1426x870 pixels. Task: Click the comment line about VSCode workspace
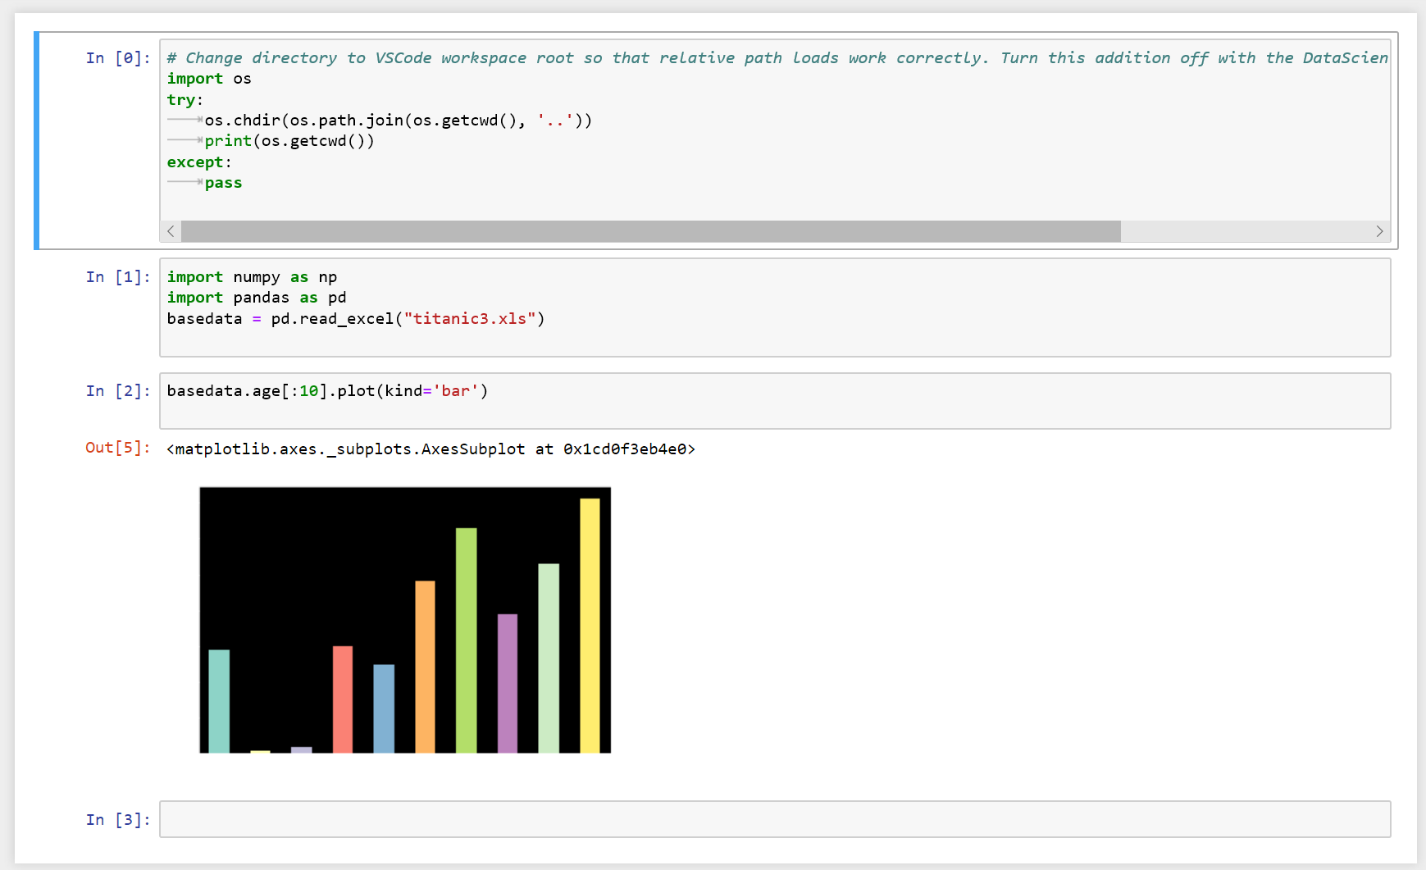click(777, 58)
